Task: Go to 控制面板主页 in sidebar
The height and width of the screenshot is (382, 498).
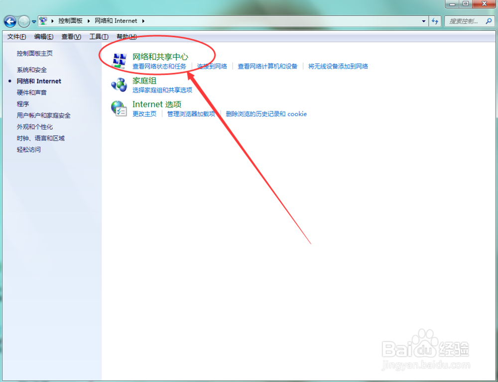Action: coord(35,53)
